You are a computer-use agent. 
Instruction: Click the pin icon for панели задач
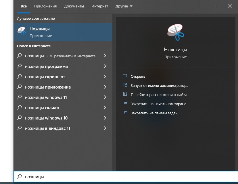[125, 112]
